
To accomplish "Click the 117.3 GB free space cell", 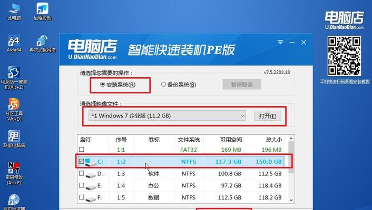I will [228, 162].
